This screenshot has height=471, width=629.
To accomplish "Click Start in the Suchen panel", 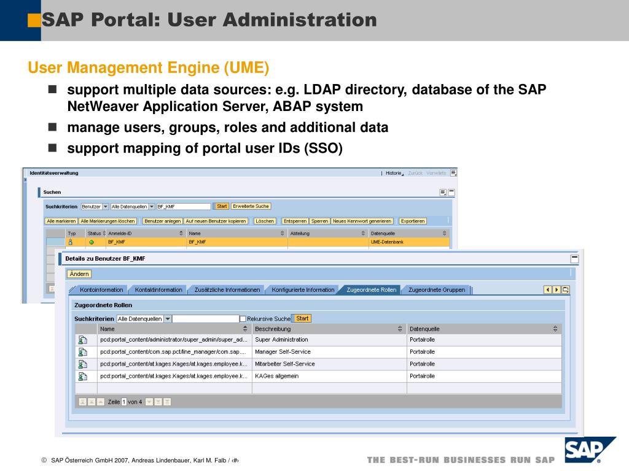I will (x=221, y=206).
